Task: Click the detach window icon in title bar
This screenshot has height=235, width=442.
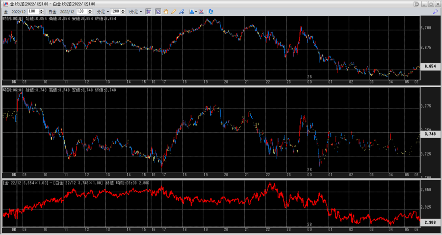Action: click(416, 4)
